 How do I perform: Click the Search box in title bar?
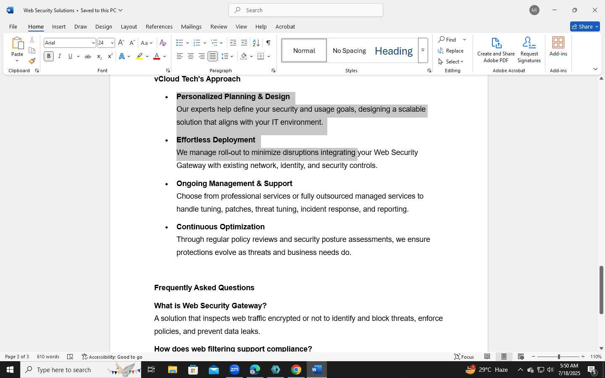306,10
